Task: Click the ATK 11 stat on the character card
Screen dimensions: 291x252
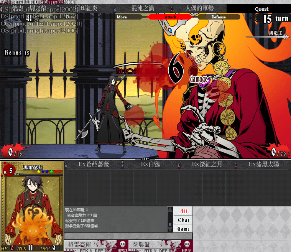Action: [x=25, y=248]
